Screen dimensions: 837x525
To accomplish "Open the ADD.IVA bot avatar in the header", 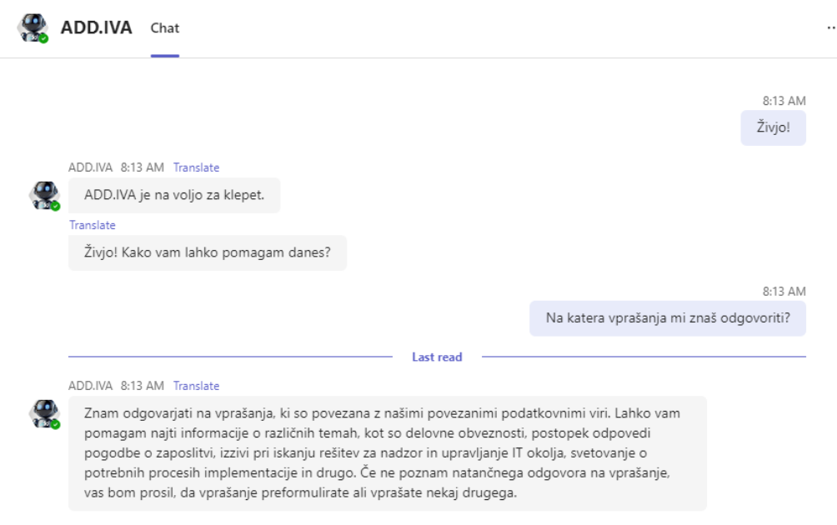I will 33,27.
